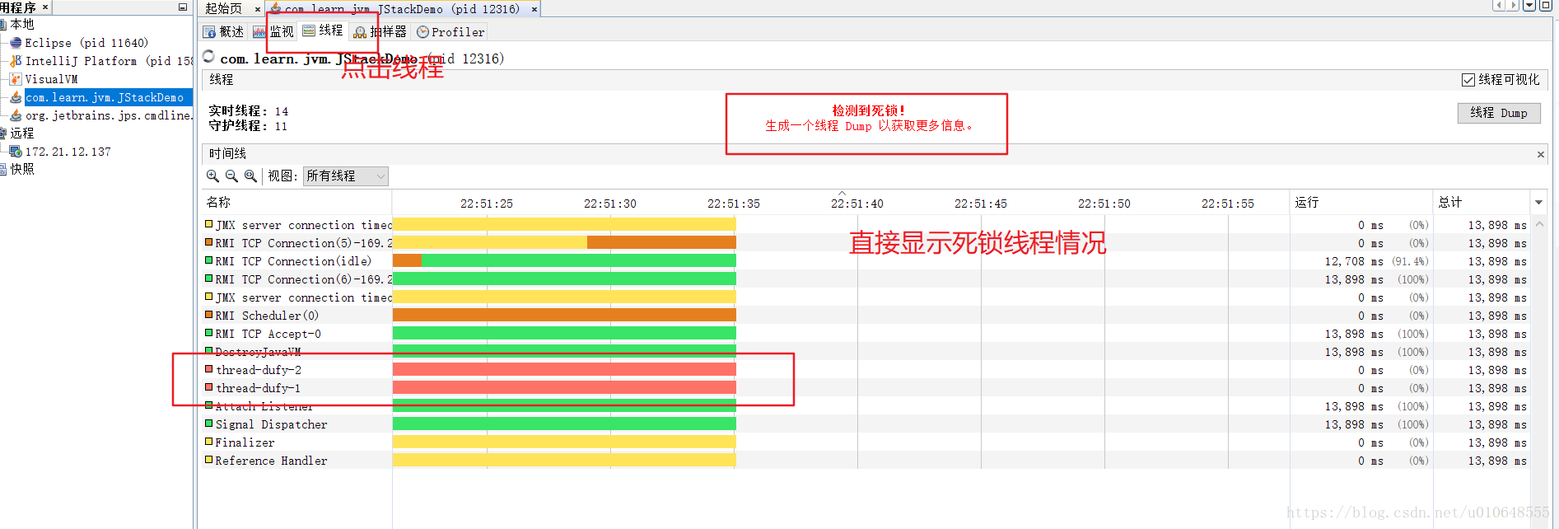Click the remote host 172.21.12.137 icon
Viewport: 1559px width, 529px height.
[16, 152]
